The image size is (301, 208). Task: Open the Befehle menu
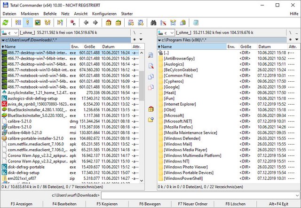[x=50, y=14]
